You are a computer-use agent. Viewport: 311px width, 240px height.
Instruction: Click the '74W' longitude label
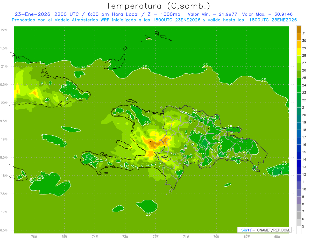click(x=95, y=237)
